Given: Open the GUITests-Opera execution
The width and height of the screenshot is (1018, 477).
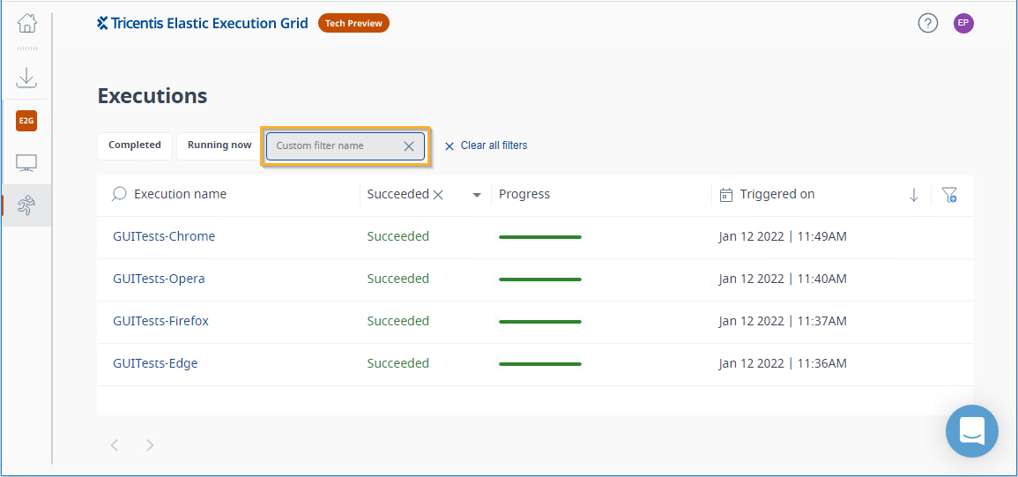Looking at the screenshot, I should (159, 279).
